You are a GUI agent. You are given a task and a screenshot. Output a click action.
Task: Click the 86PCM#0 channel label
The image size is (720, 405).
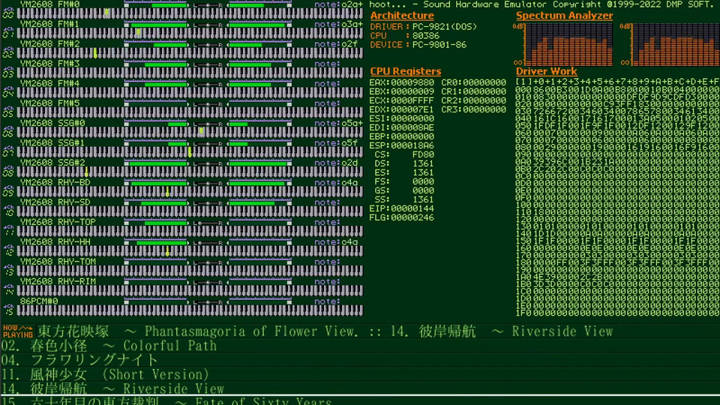pyautogui.click(x=39, y=301)
